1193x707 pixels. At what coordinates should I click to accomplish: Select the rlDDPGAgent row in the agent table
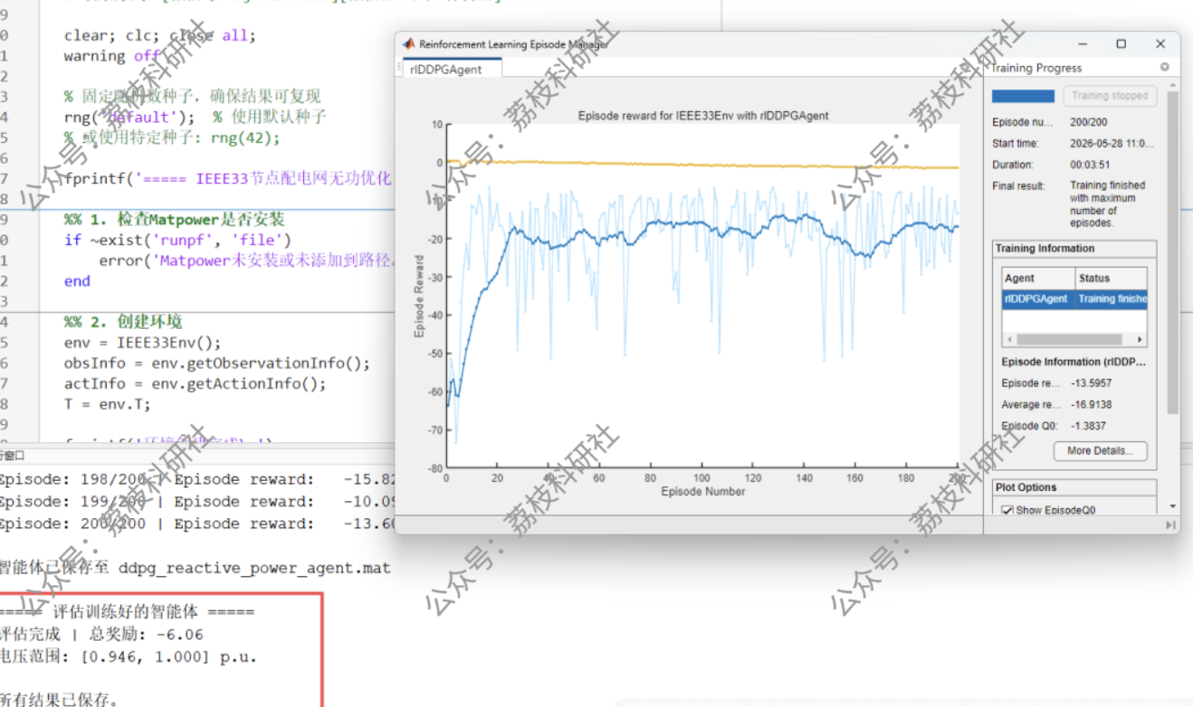click(1074, 299)
